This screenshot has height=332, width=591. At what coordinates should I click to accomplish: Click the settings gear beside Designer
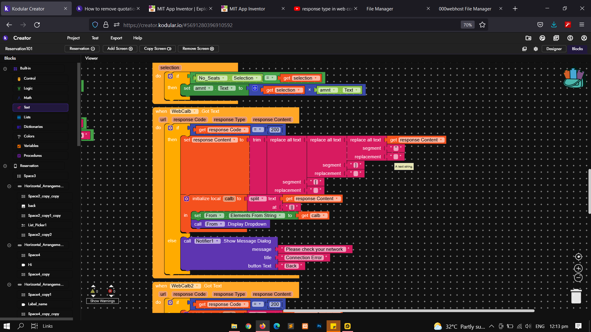(536, 49)
